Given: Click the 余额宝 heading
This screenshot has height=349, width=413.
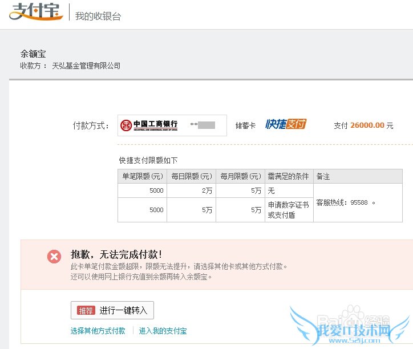Looking at the screenshot, I should tap(33, 54).
